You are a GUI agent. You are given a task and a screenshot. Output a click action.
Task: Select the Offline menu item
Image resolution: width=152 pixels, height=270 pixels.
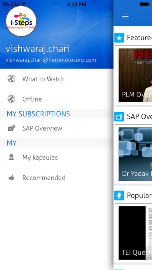tap(57, 99)
